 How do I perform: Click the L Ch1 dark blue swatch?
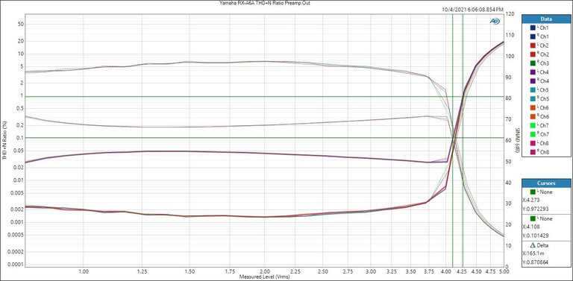click(x=533, y=28)
